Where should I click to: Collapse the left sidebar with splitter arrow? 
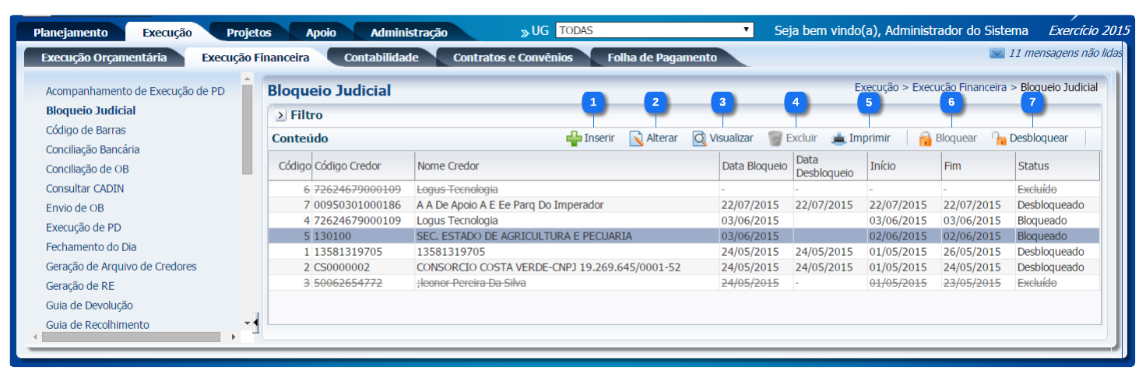coord(255,321)
